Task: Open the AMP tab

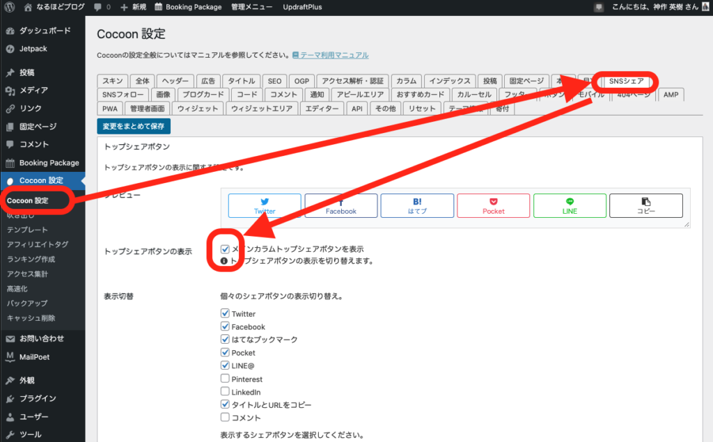Action: (x=671, y=95)
